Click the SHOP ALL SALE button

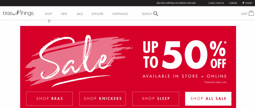[x=208, y=99]
